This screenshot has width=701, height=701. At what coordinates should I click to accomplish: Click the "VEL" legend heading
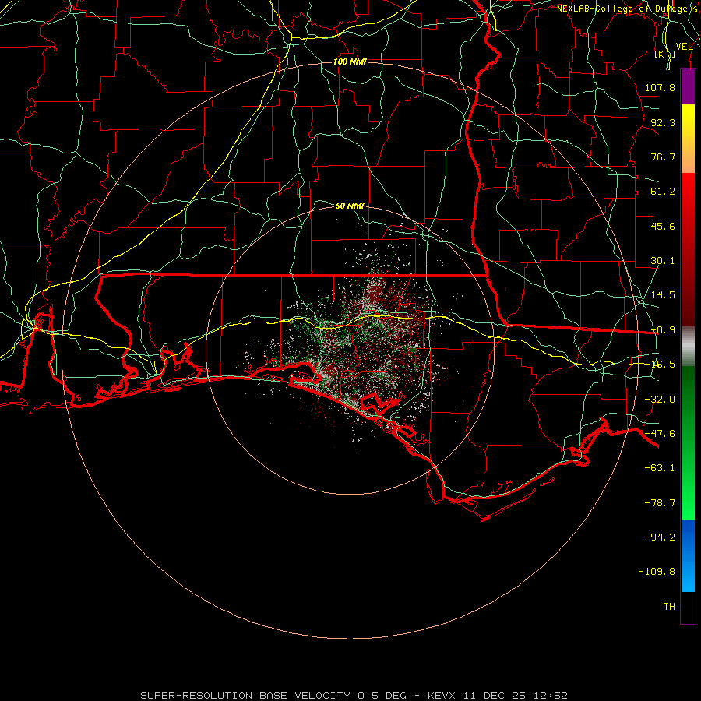(684, 47)
